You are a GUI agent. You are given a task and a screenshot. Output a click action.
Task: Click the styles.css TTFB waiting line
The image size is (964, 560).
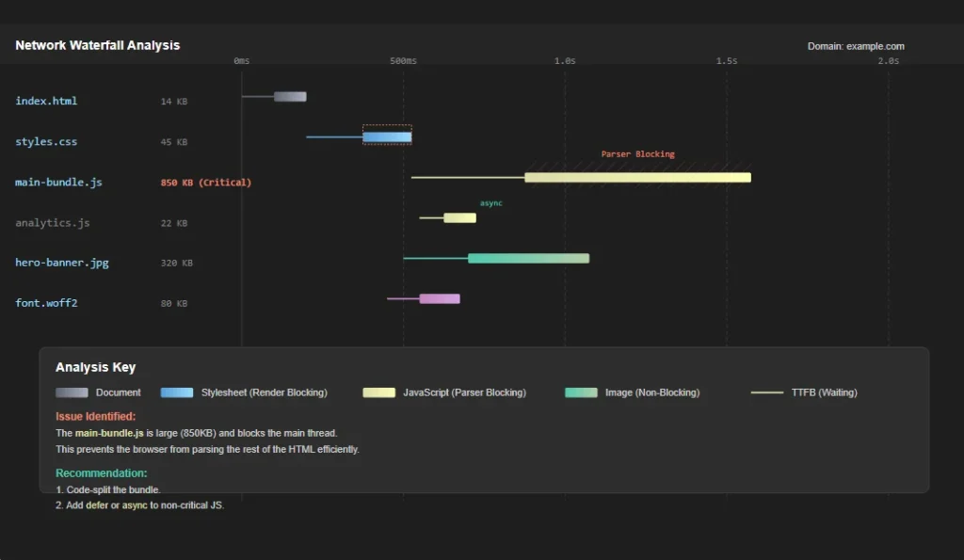coord(334,137)
